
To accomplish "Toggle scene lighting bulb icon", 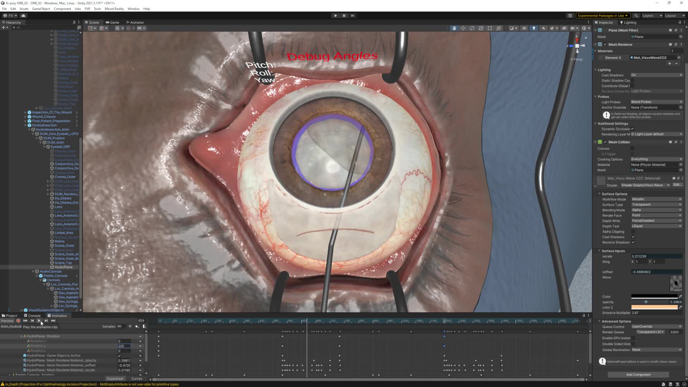I will click(534, 28).
